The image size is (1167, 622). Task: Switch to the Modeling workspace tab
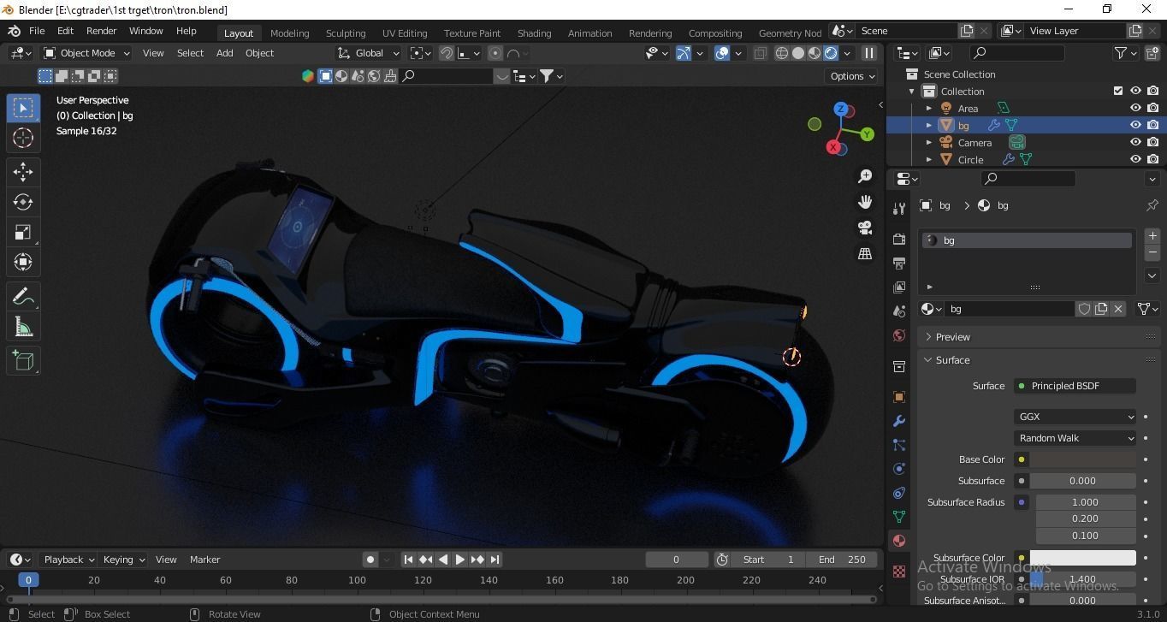pos(289,33)
